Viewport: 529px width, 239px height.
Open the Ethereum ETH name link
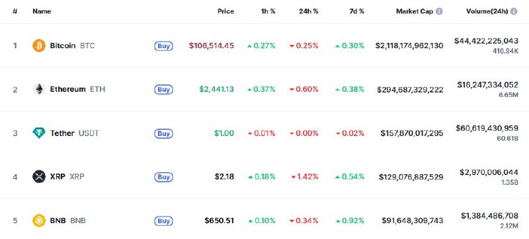(77, 89)
